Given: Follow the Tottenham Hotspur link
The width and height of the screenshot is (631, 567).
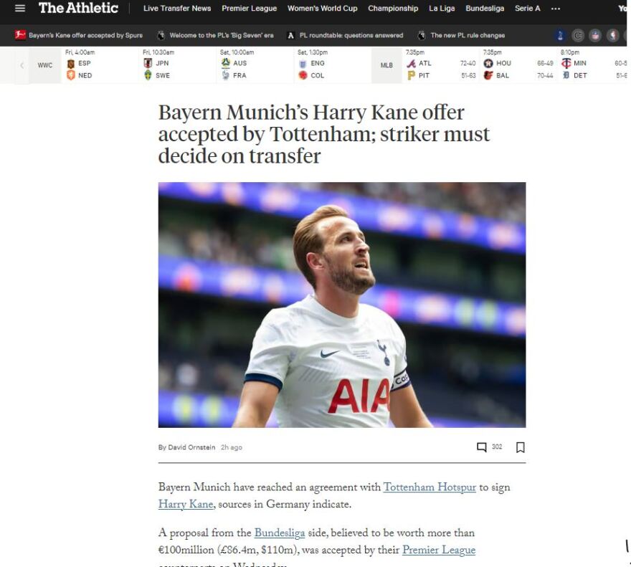Looking at the screenshot, I should point(430,487).
